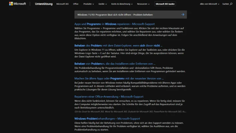Expand the Geräte dropdown
The image size is (236, 133).
[x=103, y=4]
